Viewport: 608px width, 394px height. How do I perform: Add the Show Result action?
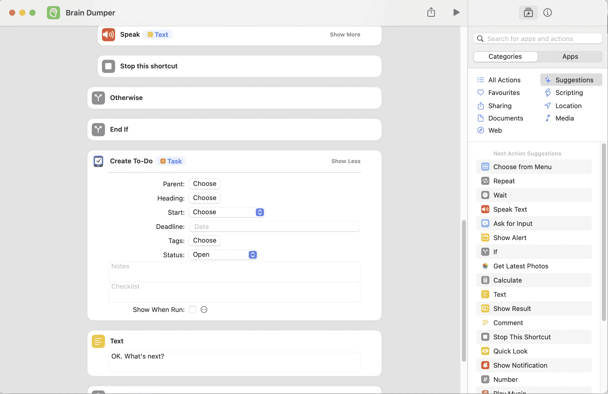(x=534, y=308)
